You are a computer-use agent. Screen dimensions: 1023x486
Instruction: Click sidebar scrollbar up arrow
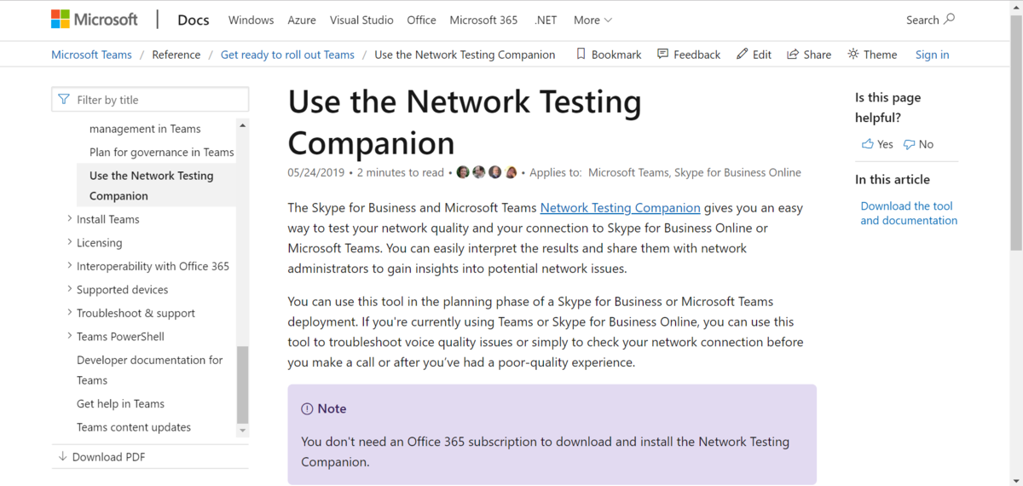[242, 126]
